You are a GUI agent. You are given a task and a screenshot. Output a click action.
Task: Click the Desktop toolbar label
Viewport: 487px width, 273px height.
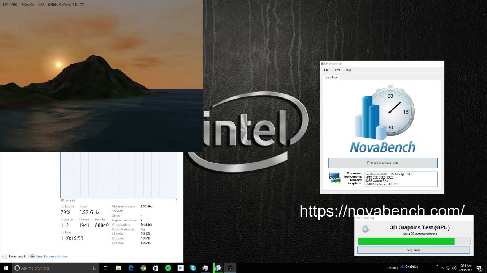(393, 268)
